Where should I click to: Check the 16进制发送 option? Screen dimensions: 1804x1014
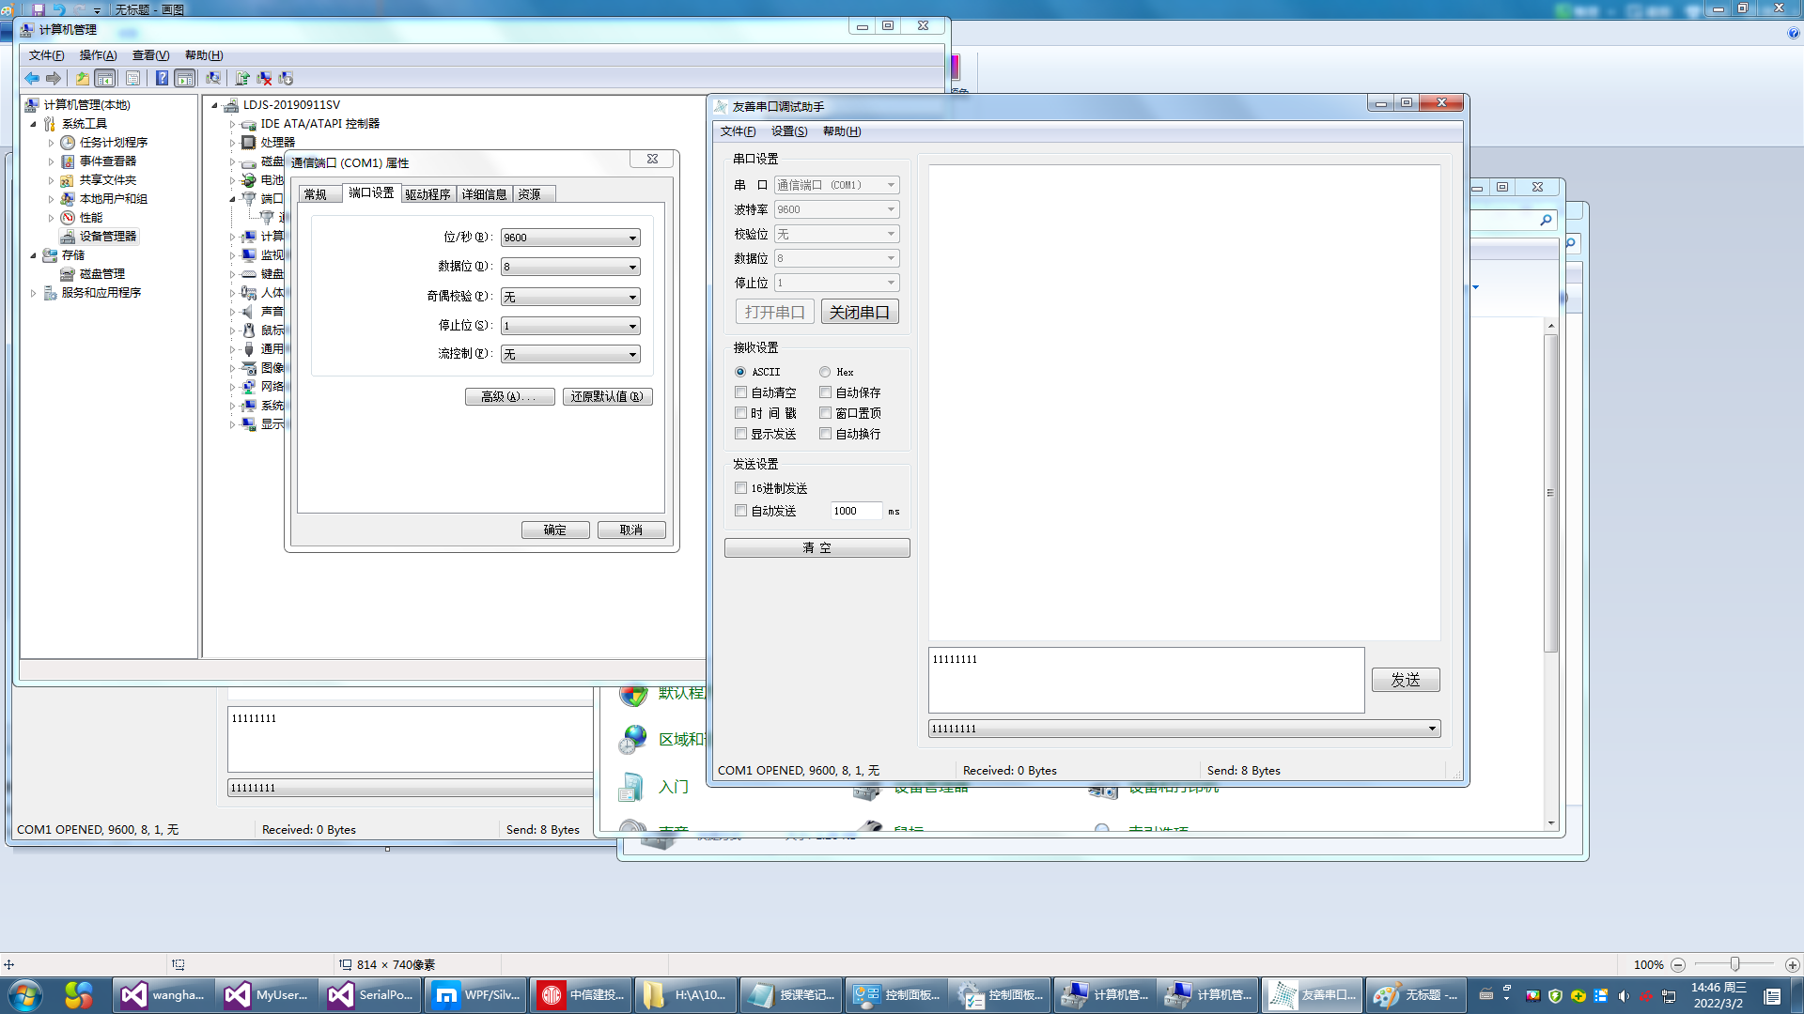pyautogui.click(x=741, y=488)
